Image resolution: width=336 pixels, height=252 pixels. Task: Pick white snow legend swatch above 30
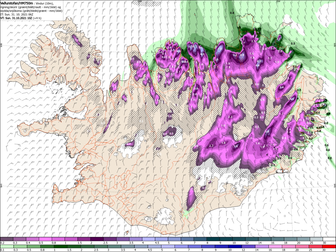(x=329, y=239)
